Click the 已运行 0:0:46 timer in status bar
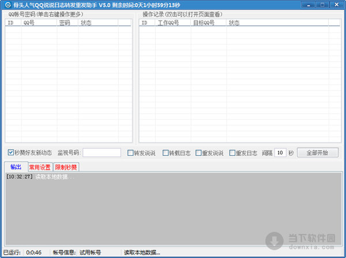Image resolution: width=346 pixels, height=258 pixels. 22,252
